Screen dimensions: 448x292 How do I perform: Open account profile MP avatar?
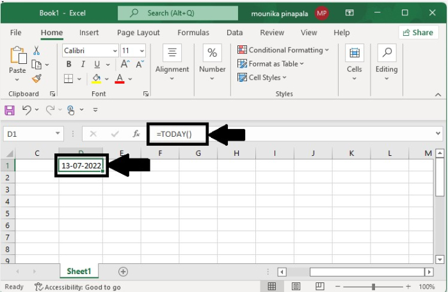[322, 13]
